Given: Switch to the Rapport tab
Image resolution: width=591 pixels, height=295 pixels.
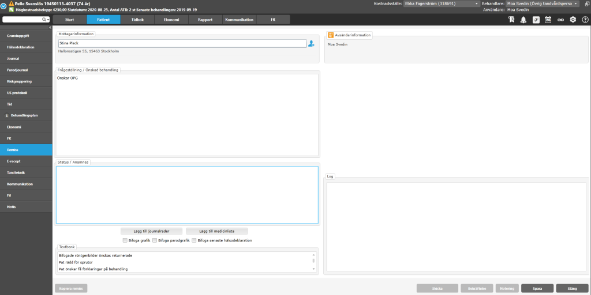Looking at the screenshot, I should pos(205,20).
